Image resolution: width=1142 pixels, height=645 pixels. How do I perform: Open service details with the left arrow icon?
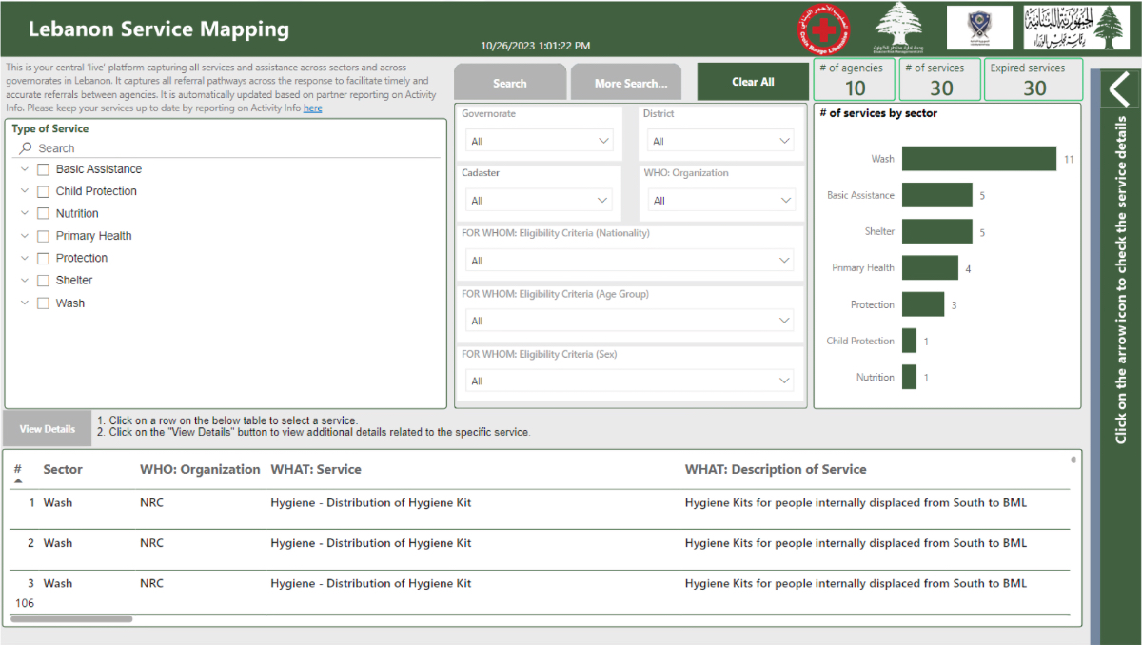(x=1119, y=88)
